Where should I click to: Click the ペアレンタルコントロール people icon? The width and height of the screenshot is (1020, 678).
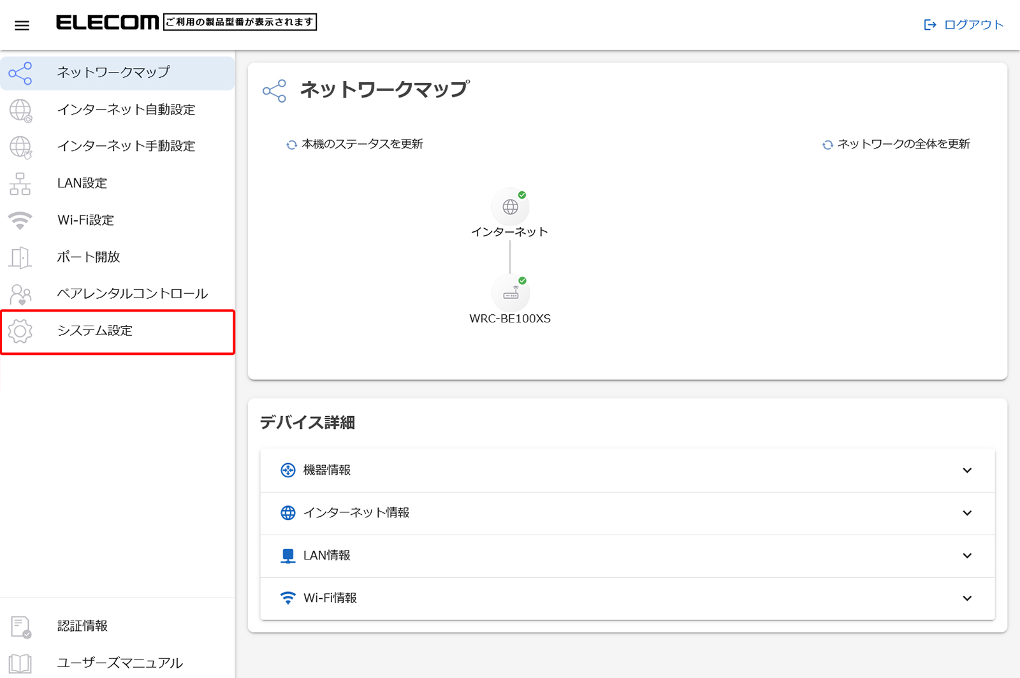coord(20,294)
